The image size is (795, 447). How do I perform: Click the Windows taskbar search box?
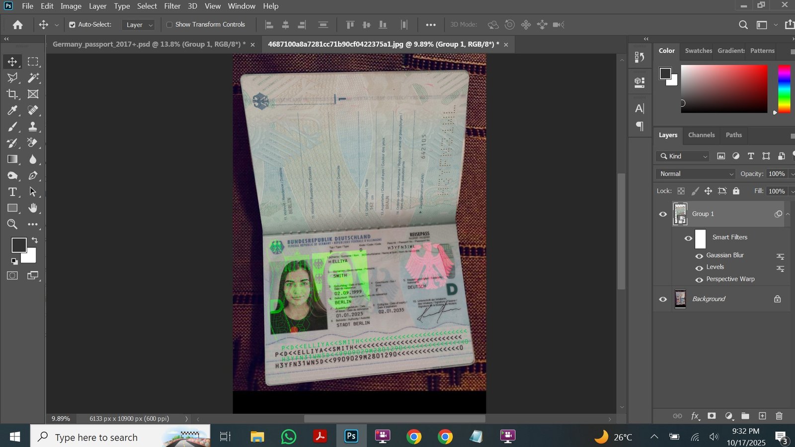click(x=120, y=437)
